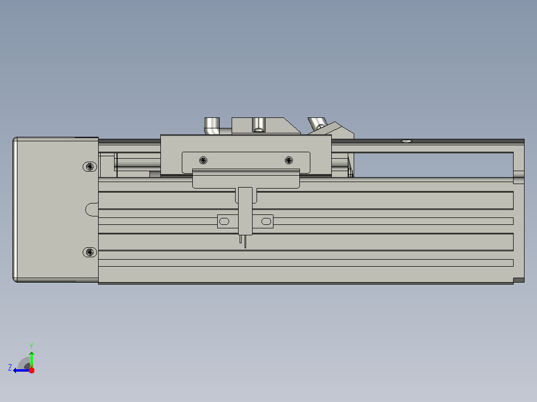Screen dimensions: 537x402
Task: Select the upper screw on the motor end cap
Action: [90, 167]
